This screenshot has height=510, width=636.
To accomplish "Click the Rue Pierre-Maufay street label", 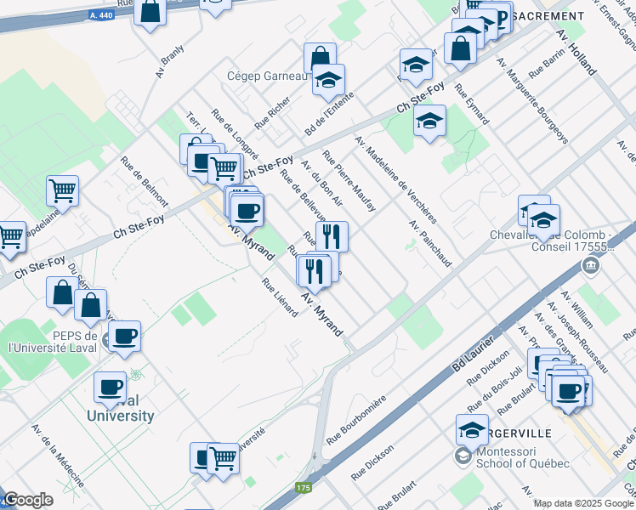I will pyautogui.click(x=349, y=181).
